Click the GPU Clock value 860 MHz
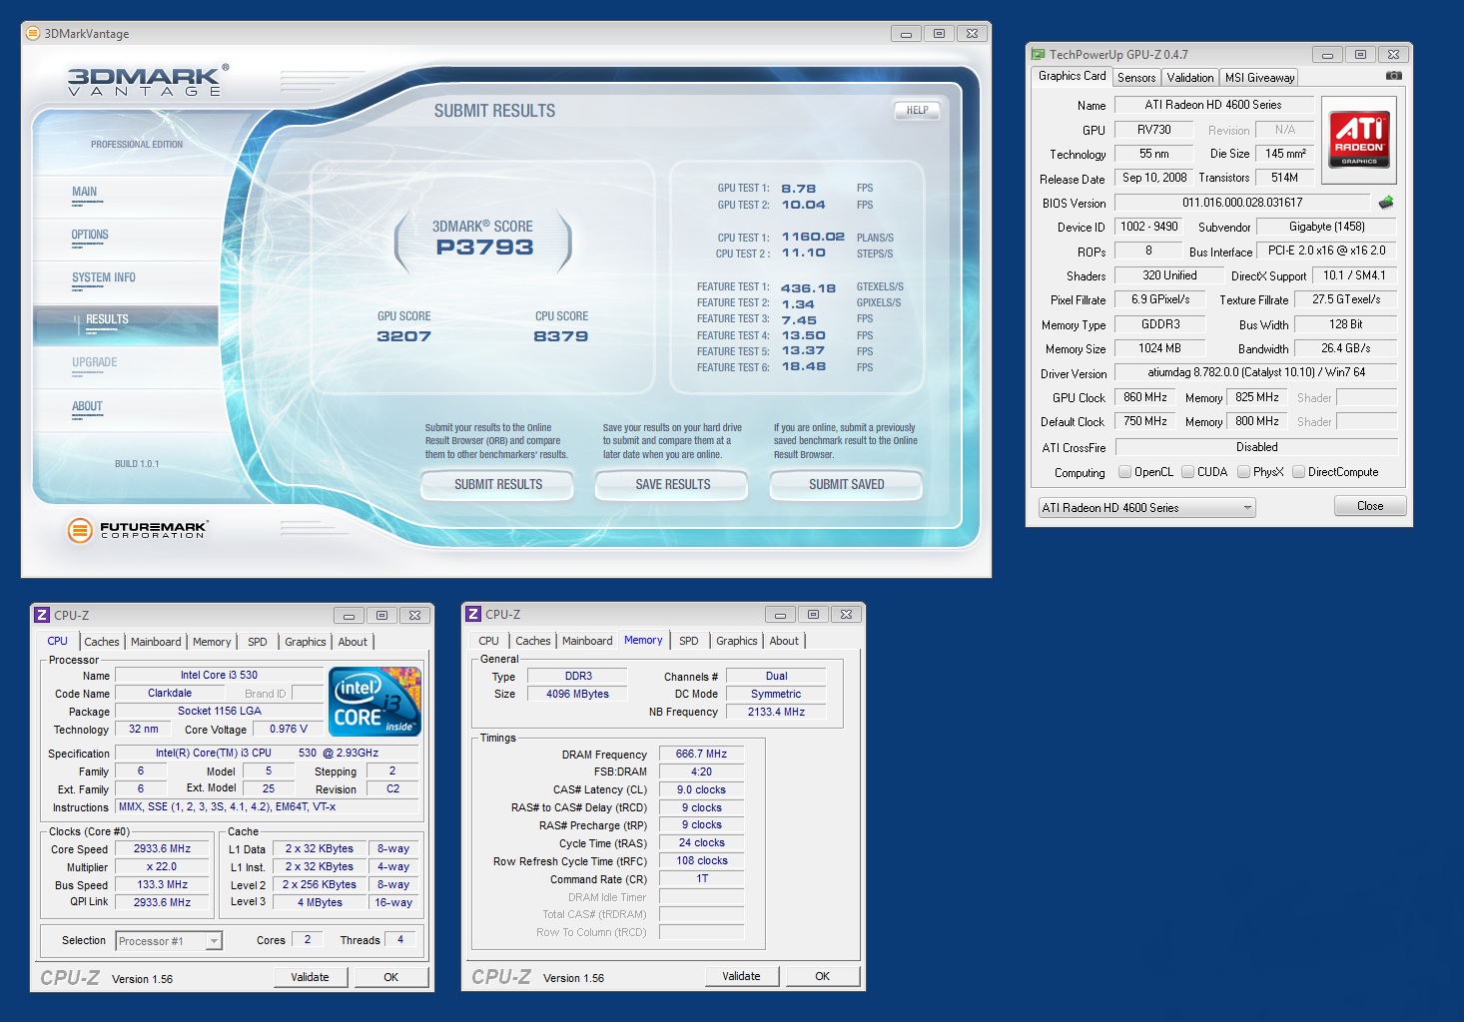 (x=1144, y=397)
